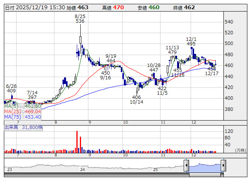Click the 9/16 450 label

tap(105, 75)
